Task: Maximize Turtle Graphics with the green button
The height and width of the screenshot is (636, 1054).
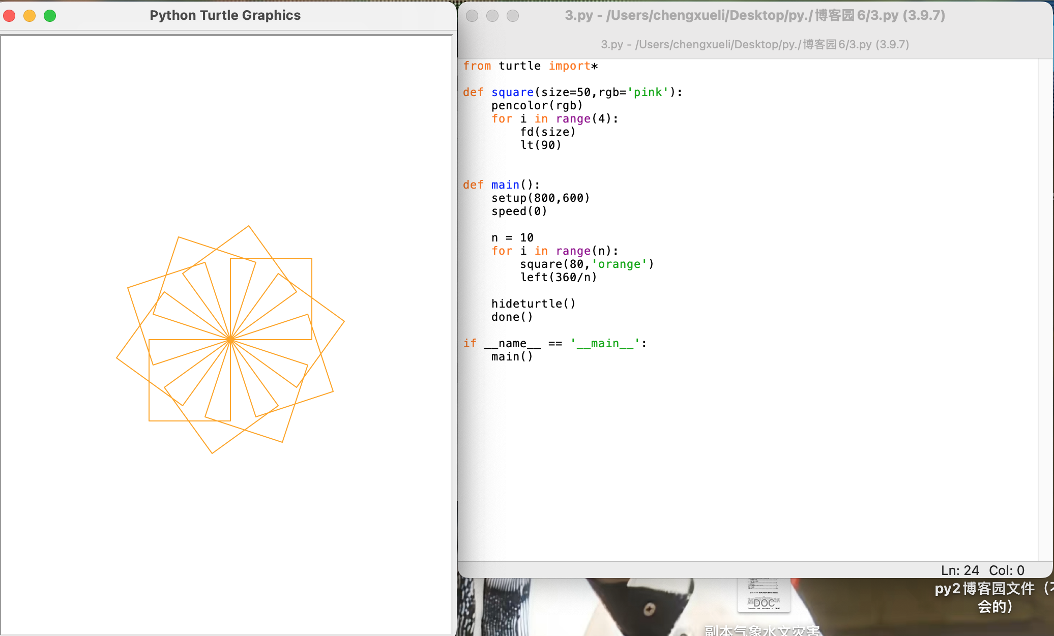Action: point(50,16)
